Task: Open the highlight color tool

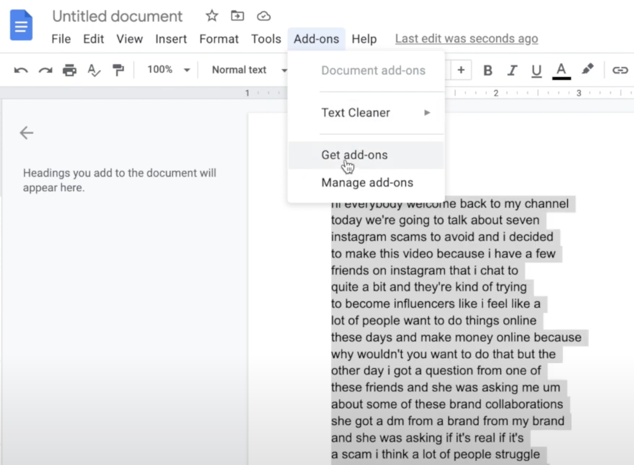Action: [587, 69]
